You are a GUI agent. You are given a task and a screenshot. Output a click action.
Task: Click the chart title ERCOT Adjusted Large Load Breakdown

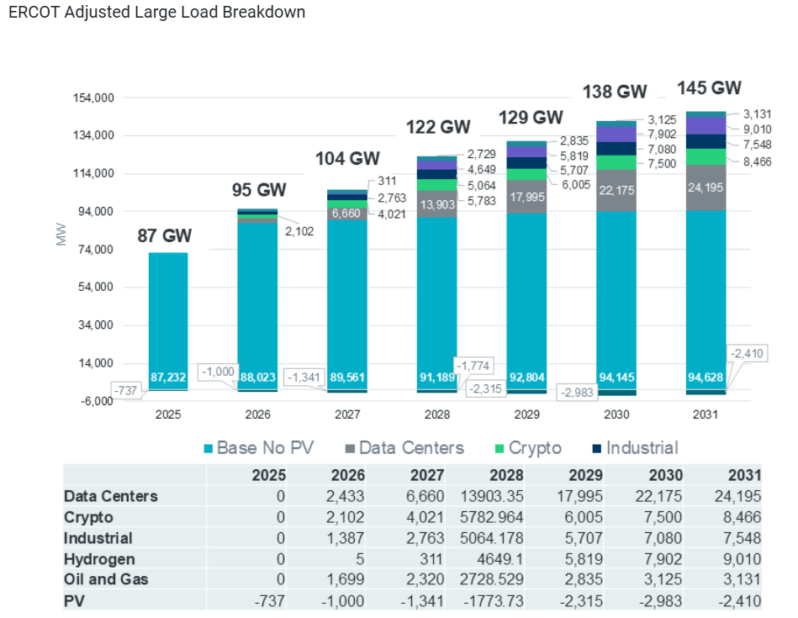[x=156, y=12]
